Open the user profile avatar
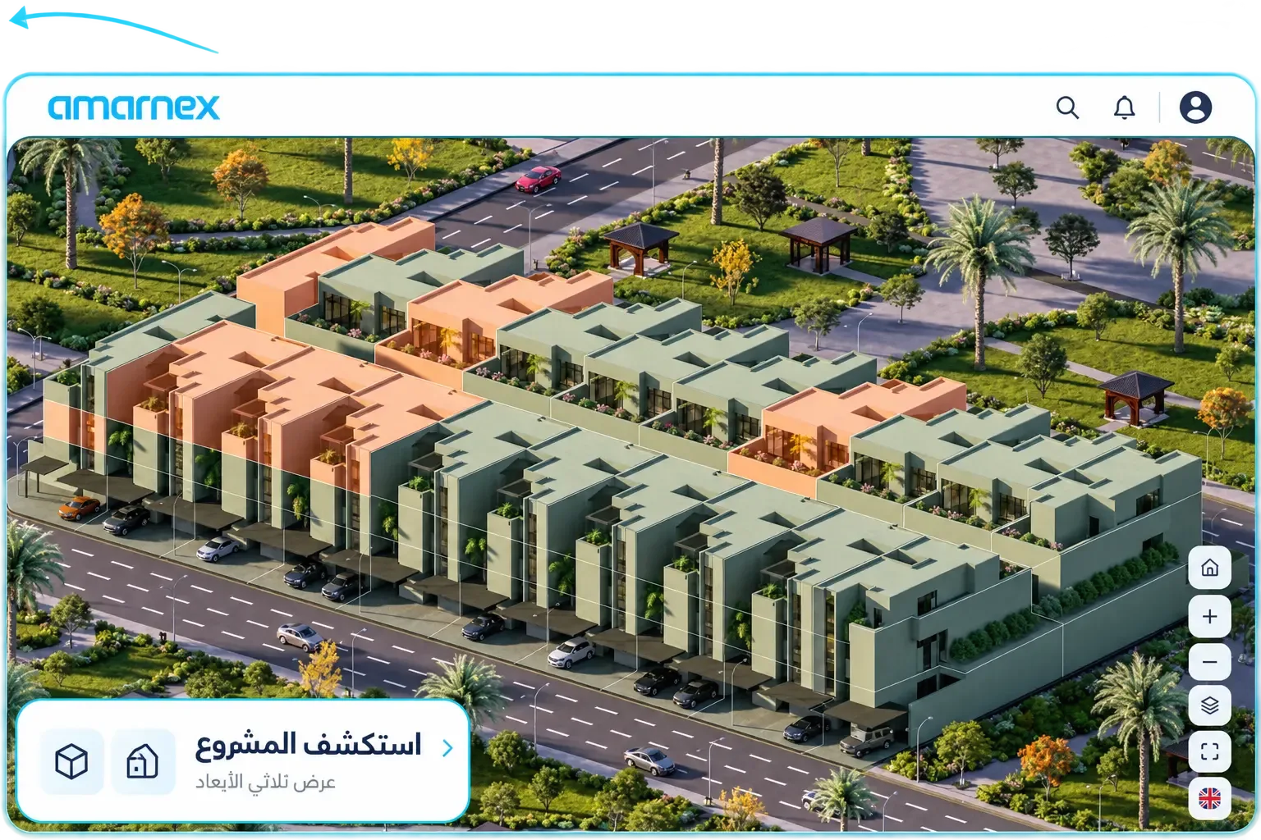Image resolution: width=1261 pixels, height=840 pixels. tap(1195, 107)
